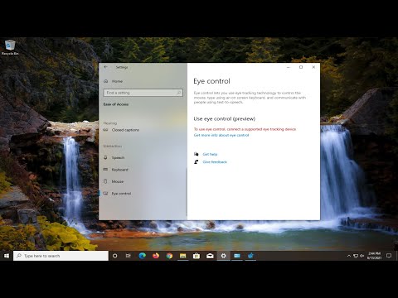Click the Give feedback icon
The image size is (398, 298).
coord(197,162)
